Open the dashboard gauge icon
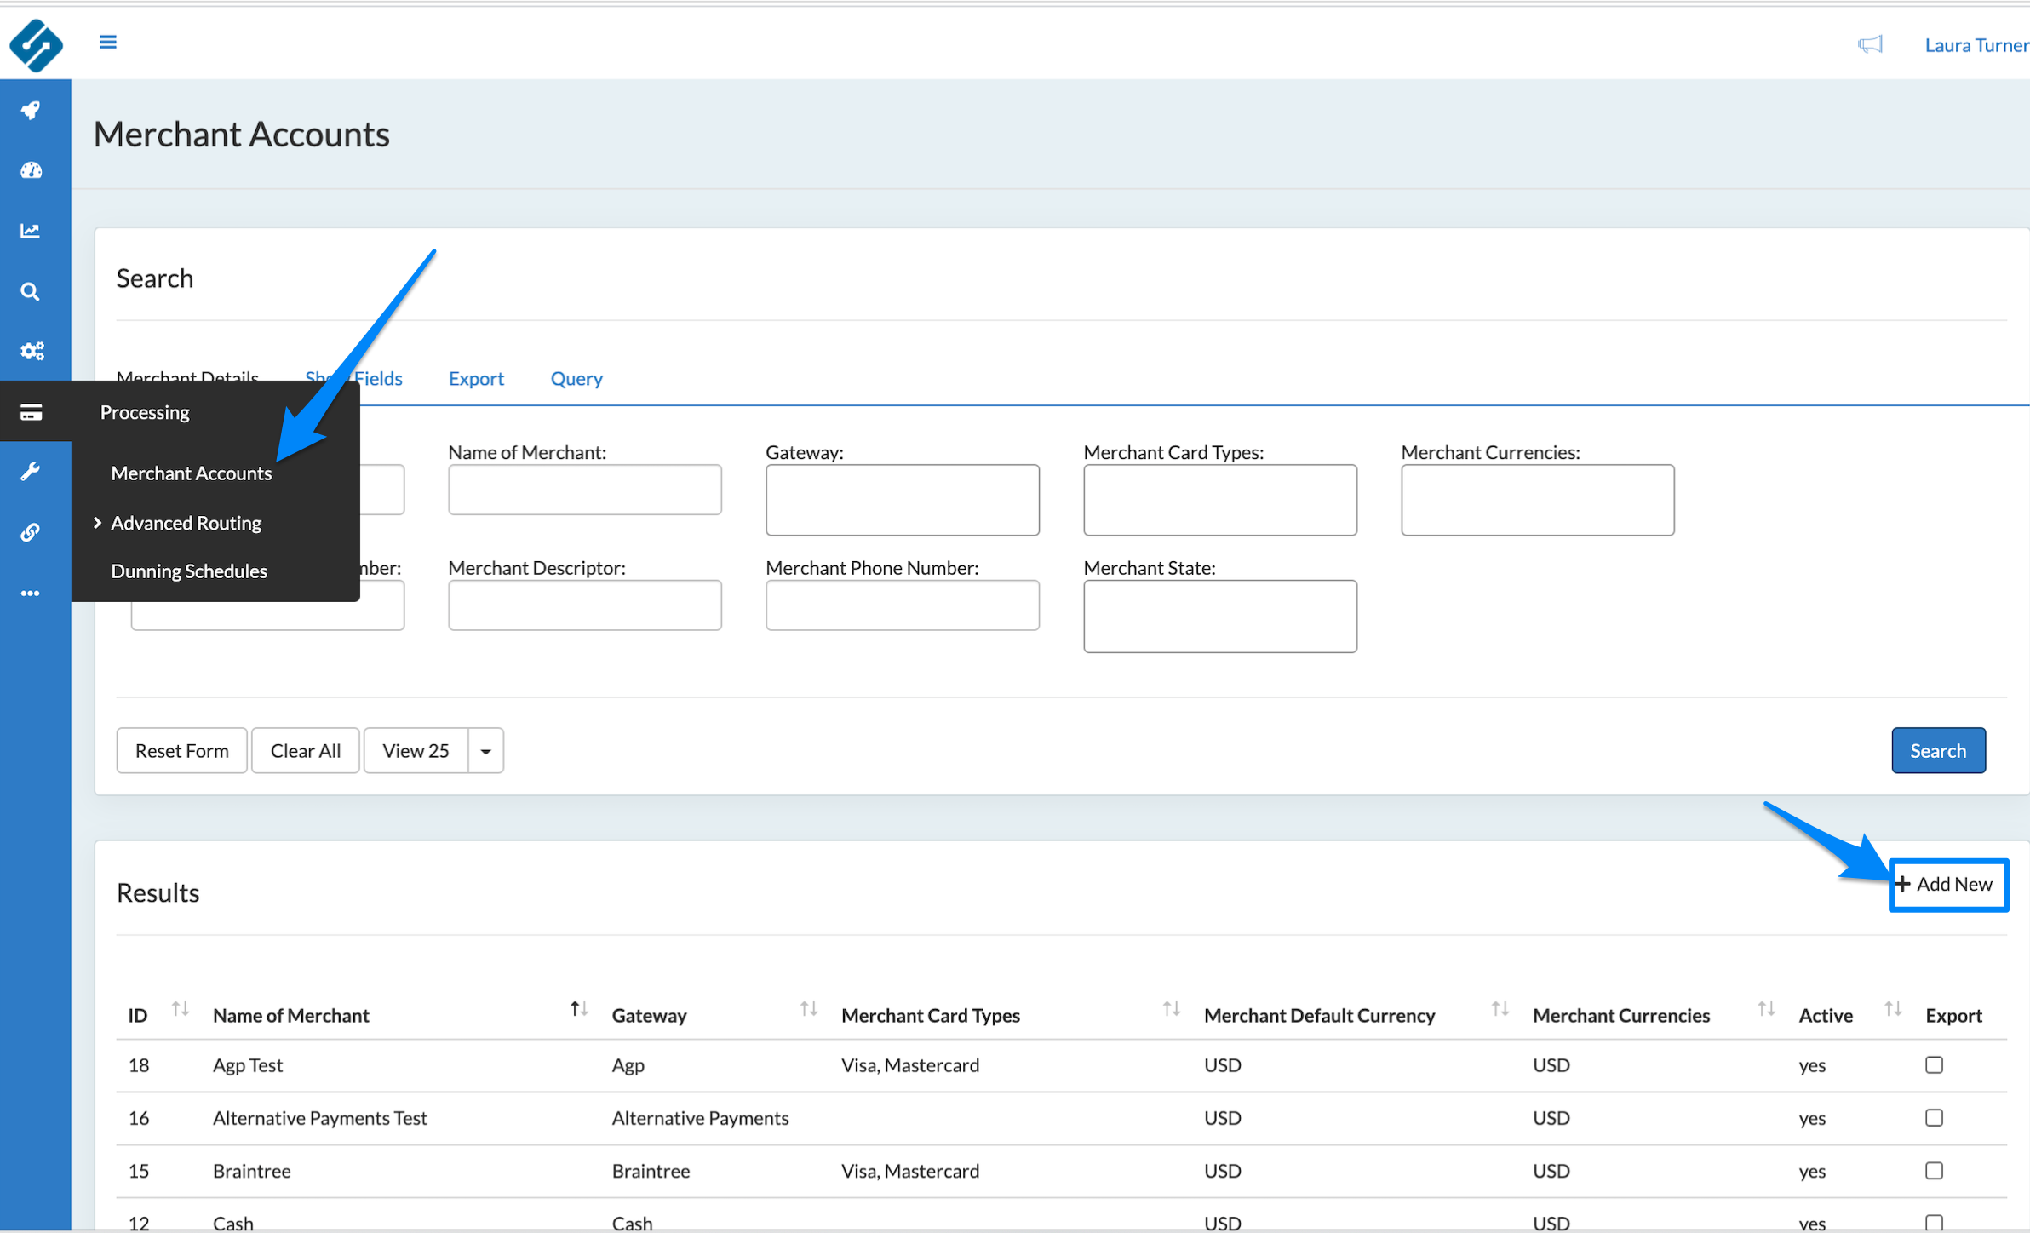The height and width of the screenshot is (1233, 2030). click(32, 170)
